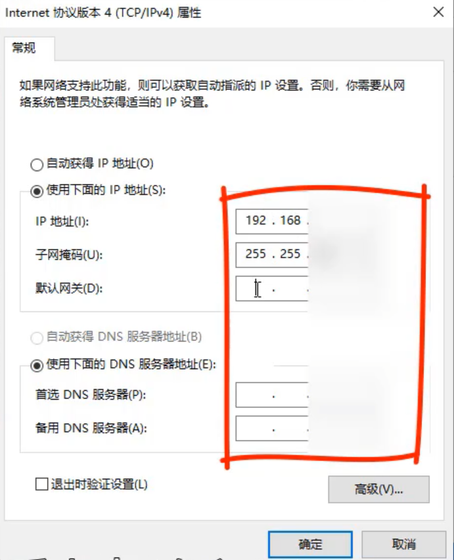The width and height of the screenshot is (454, 560).
Task: Confirm with the 确定 button
Action: 310,544
